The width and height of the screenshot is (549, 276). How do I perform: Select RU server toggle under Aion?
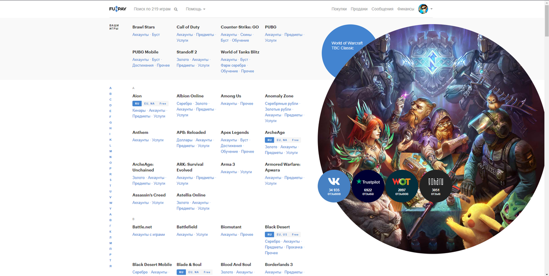coord(137,104)
